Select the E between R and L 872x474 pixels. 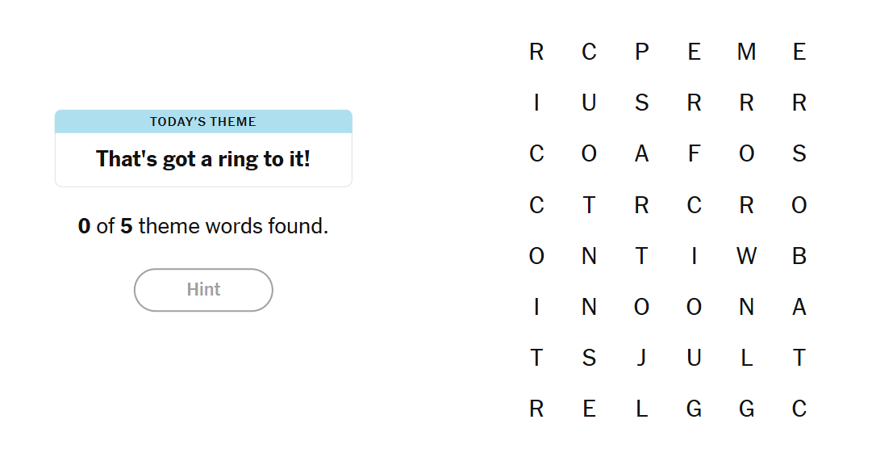(x=589, y=409)
